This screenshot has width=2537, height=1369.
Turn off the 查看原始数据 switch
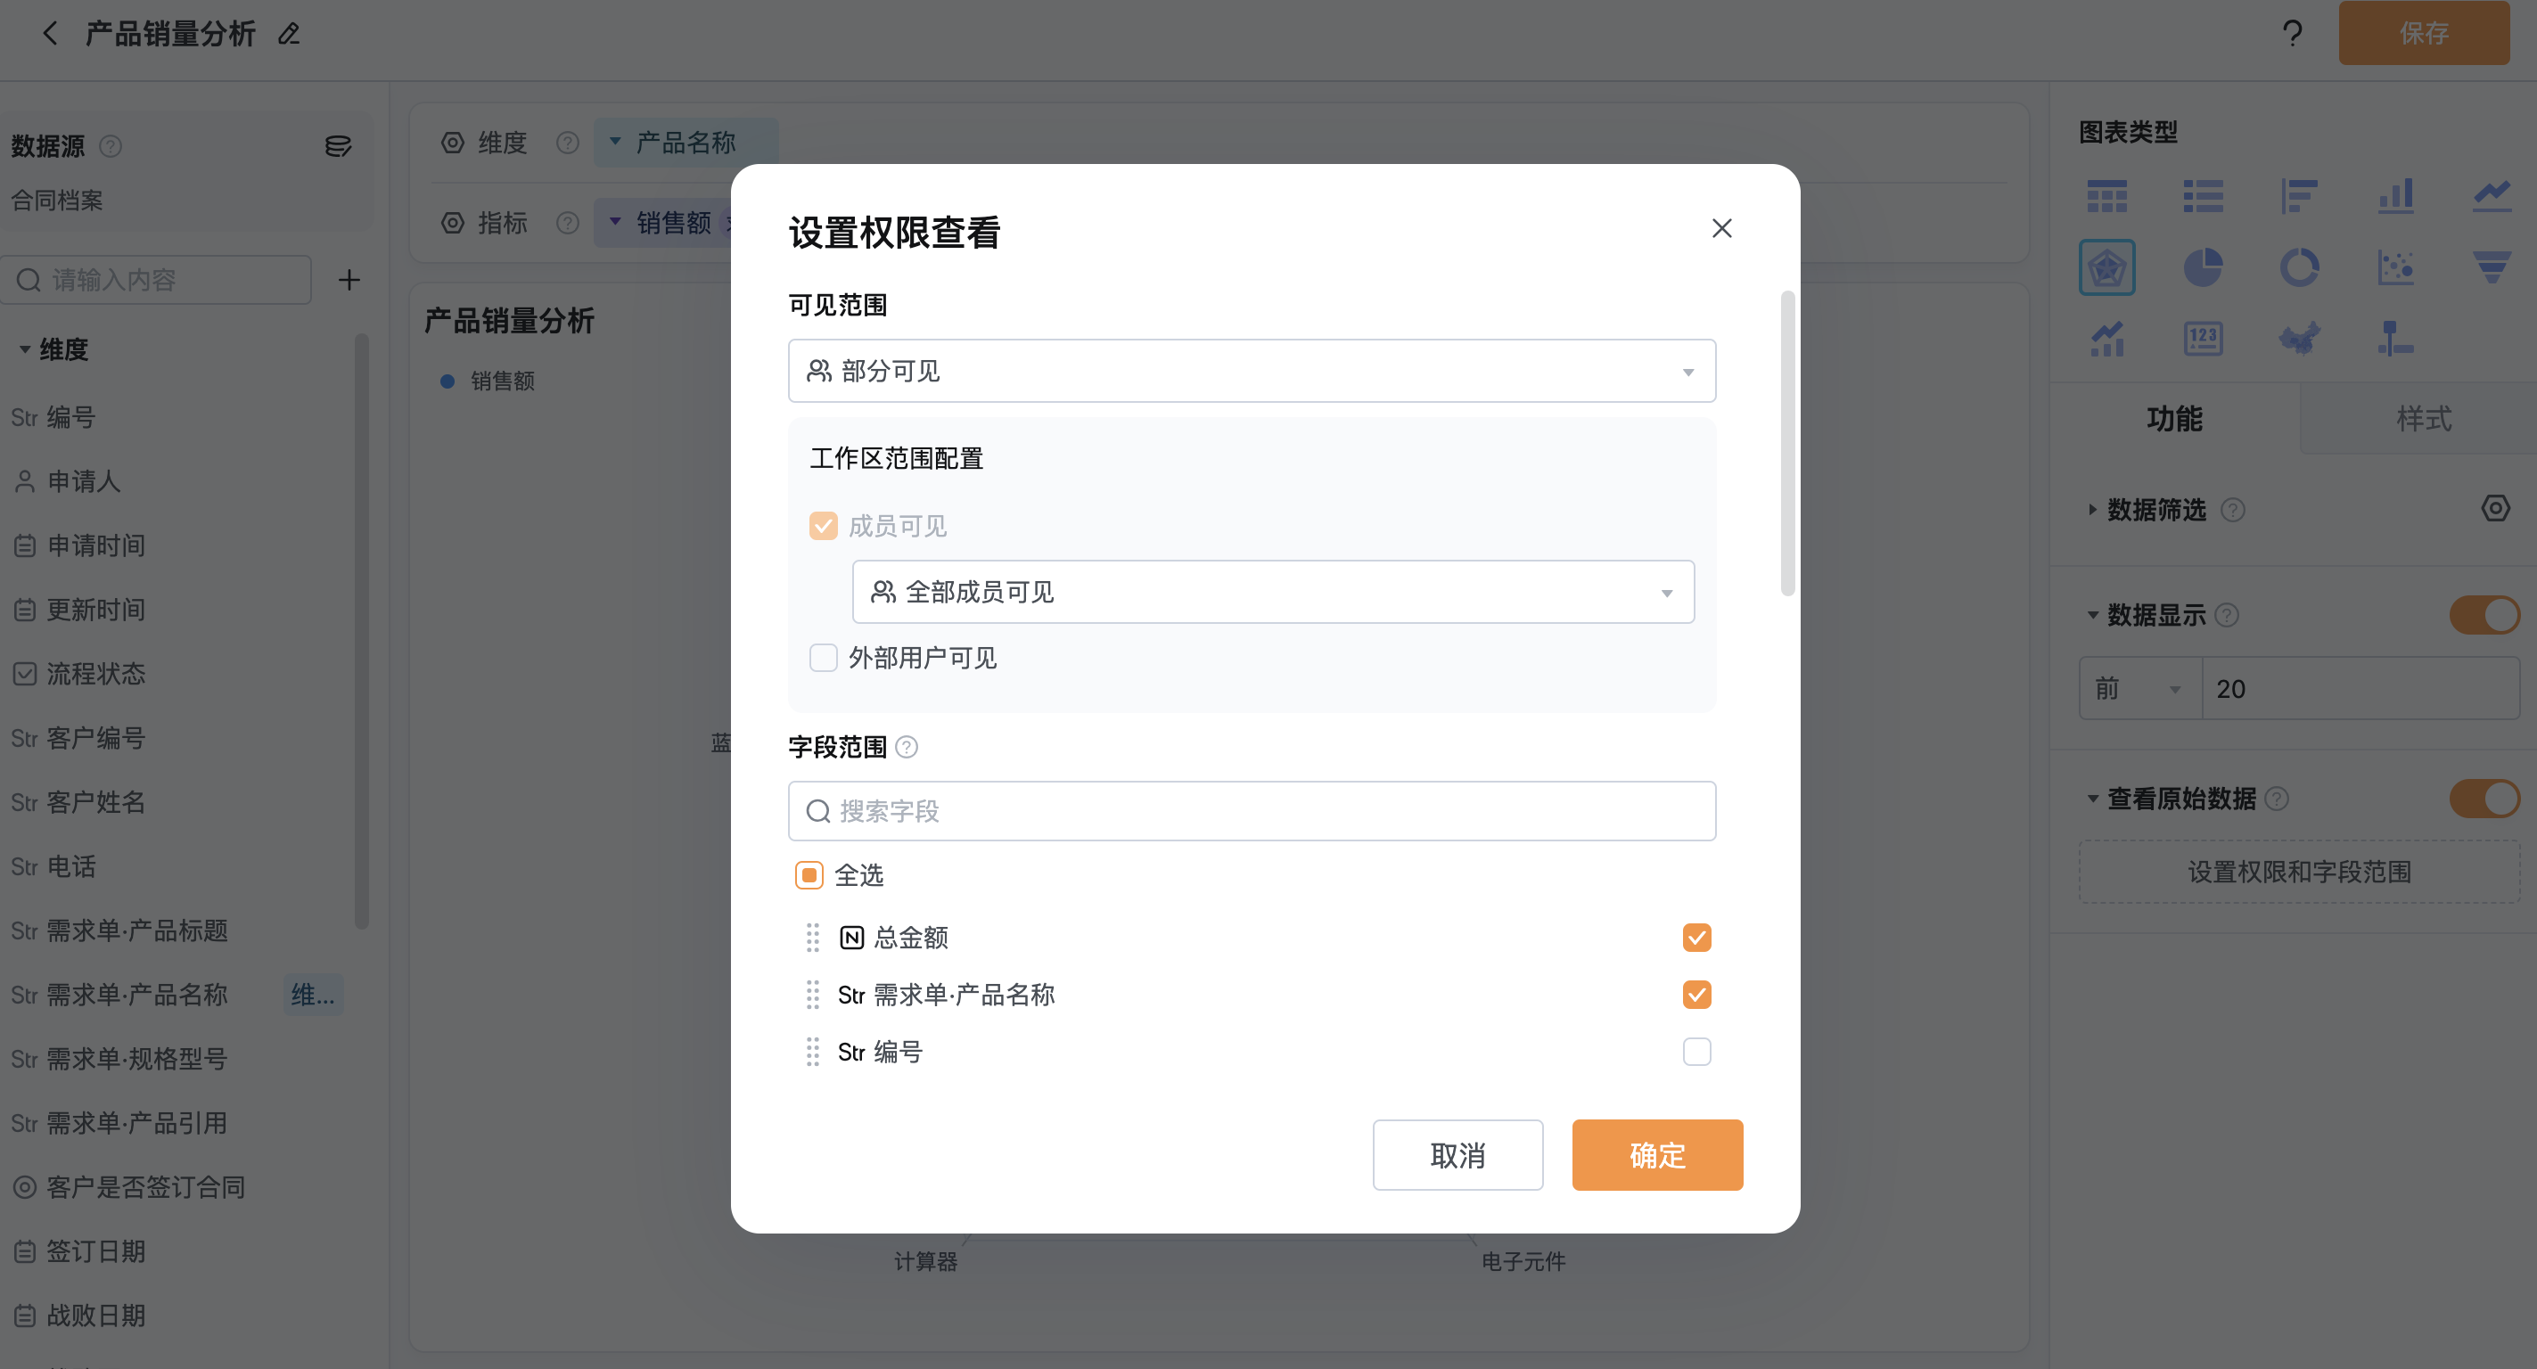2484,799
